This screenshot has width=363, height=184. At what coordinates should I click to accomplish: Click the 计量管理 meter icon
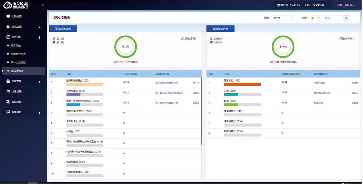point(8,91)
